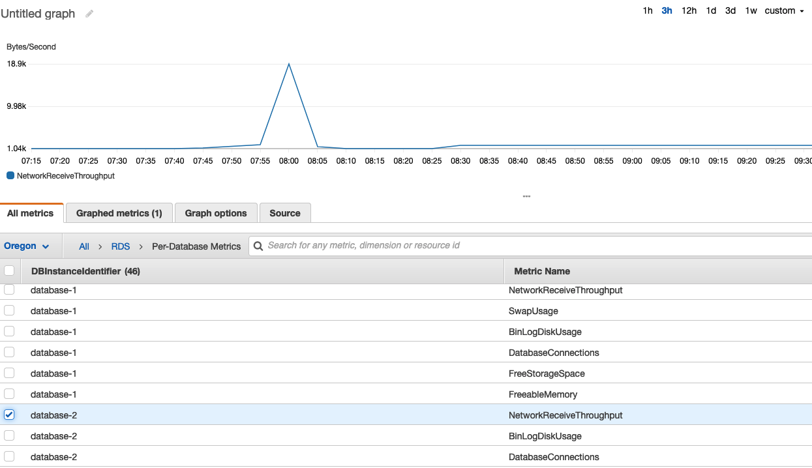Image resolution: width=812 pixels, height=468 pixels.
Task: Enable the database-1 FreeStorageSpace metric
Action: (x=9, y=373)
